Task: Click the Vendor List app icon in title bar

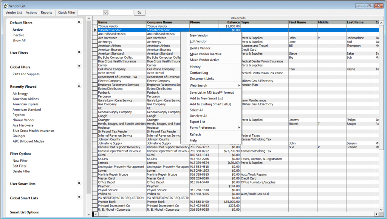Action: coord(6,6)
